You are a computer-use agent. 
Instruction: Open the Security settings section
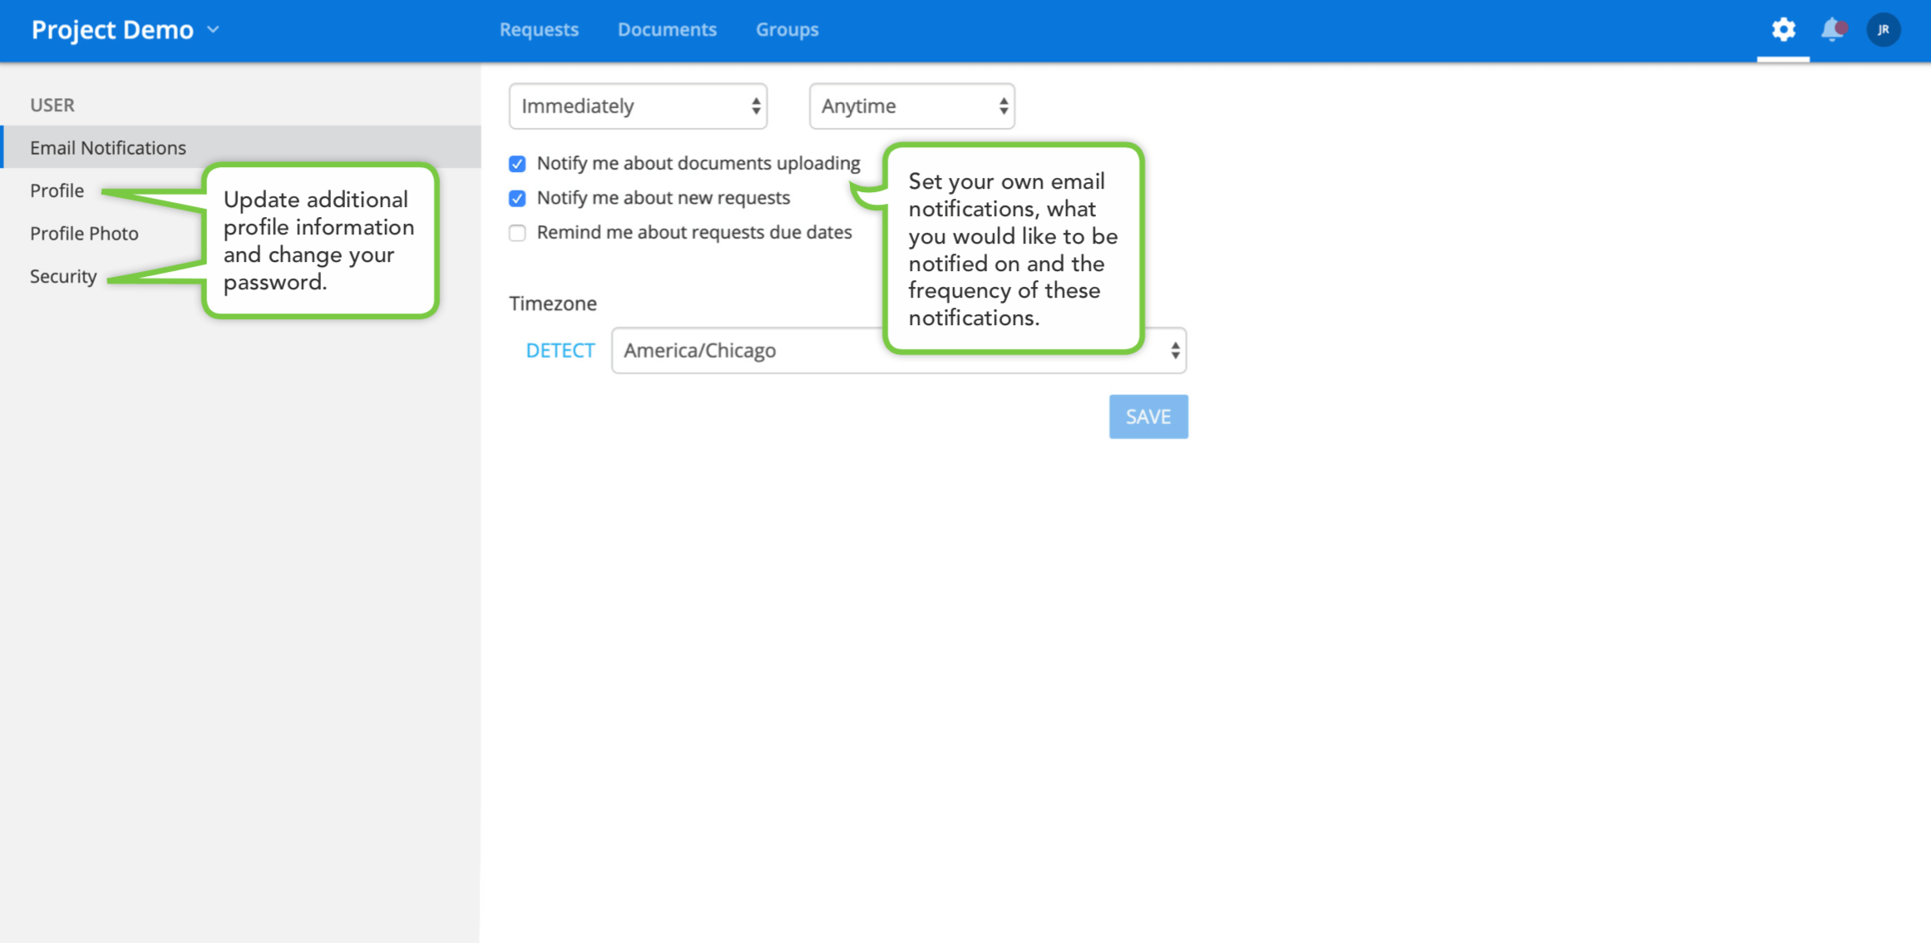[63, 276]
